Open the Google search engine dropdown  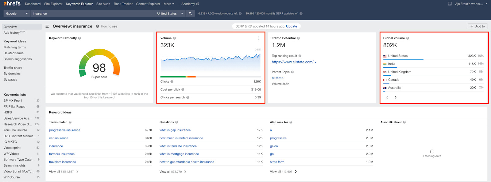coord(17,13)
